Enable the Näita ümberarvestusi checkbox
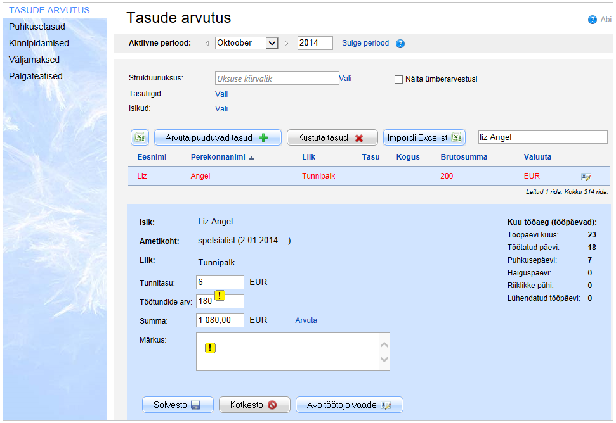This screenshot has height=423, width=616. [399, 79]
